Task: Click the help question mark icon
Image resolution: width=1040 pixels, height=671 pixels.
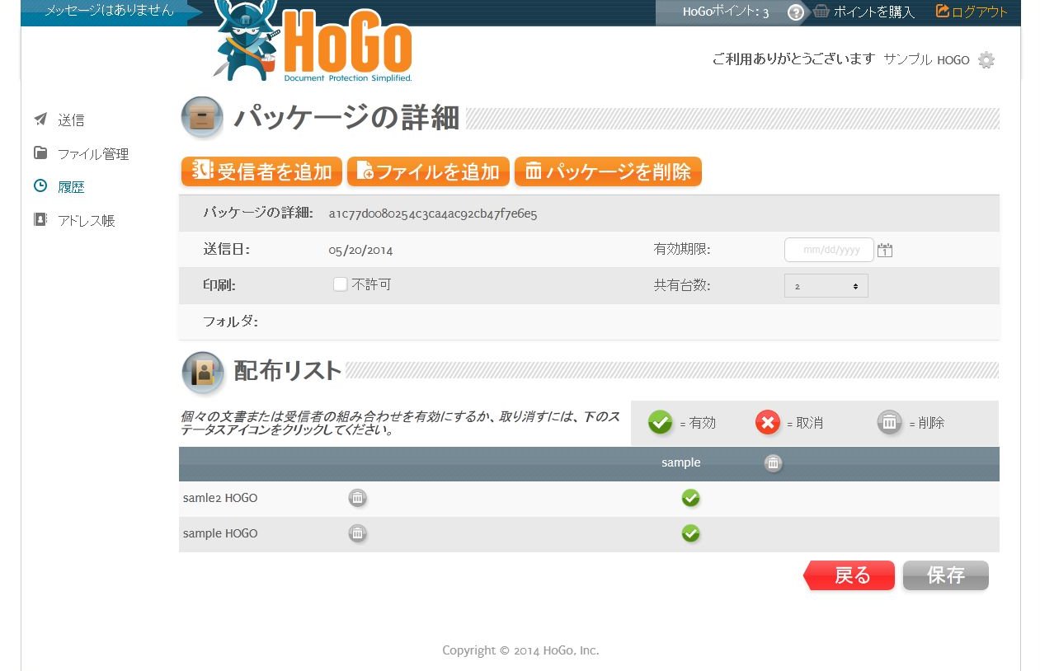Action: coord(795,12)
